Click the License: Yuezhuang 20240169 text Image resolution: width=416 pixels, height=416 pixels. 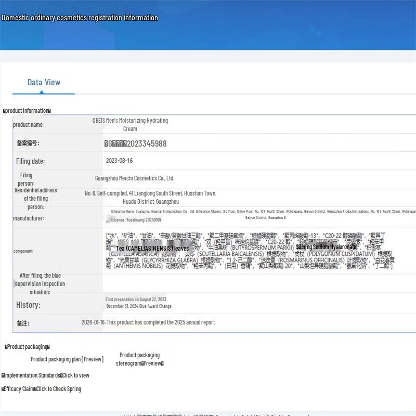136,219
